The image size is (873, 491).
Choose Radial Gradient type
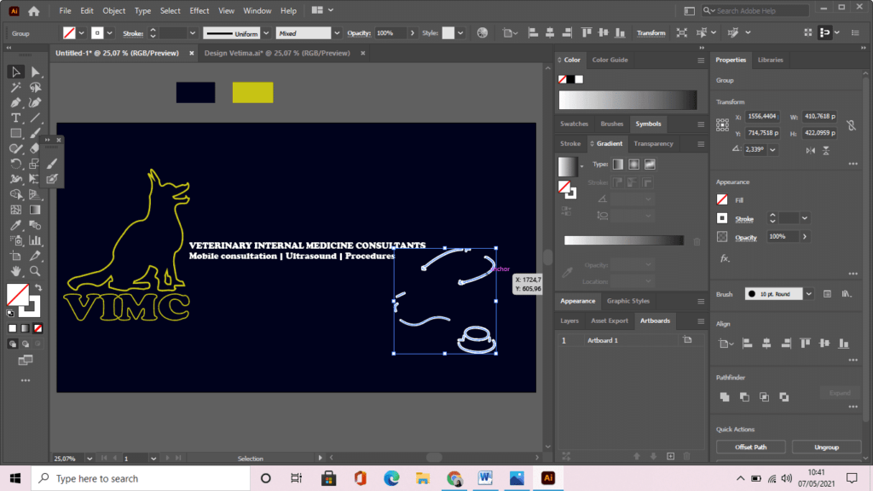point(633,165)
